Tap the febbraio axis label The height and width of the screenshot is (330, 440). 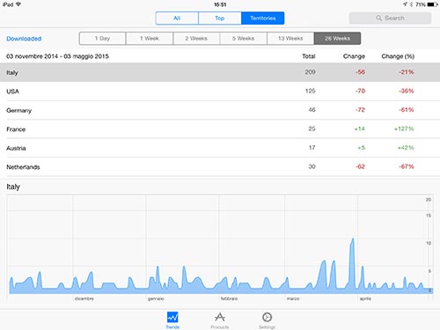point(229,298)
